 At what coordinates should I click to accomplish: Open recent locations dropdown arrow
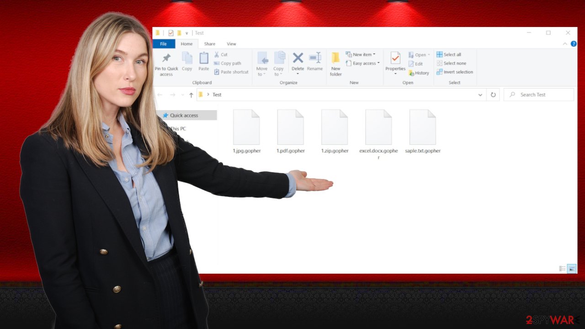coord(182,95)
